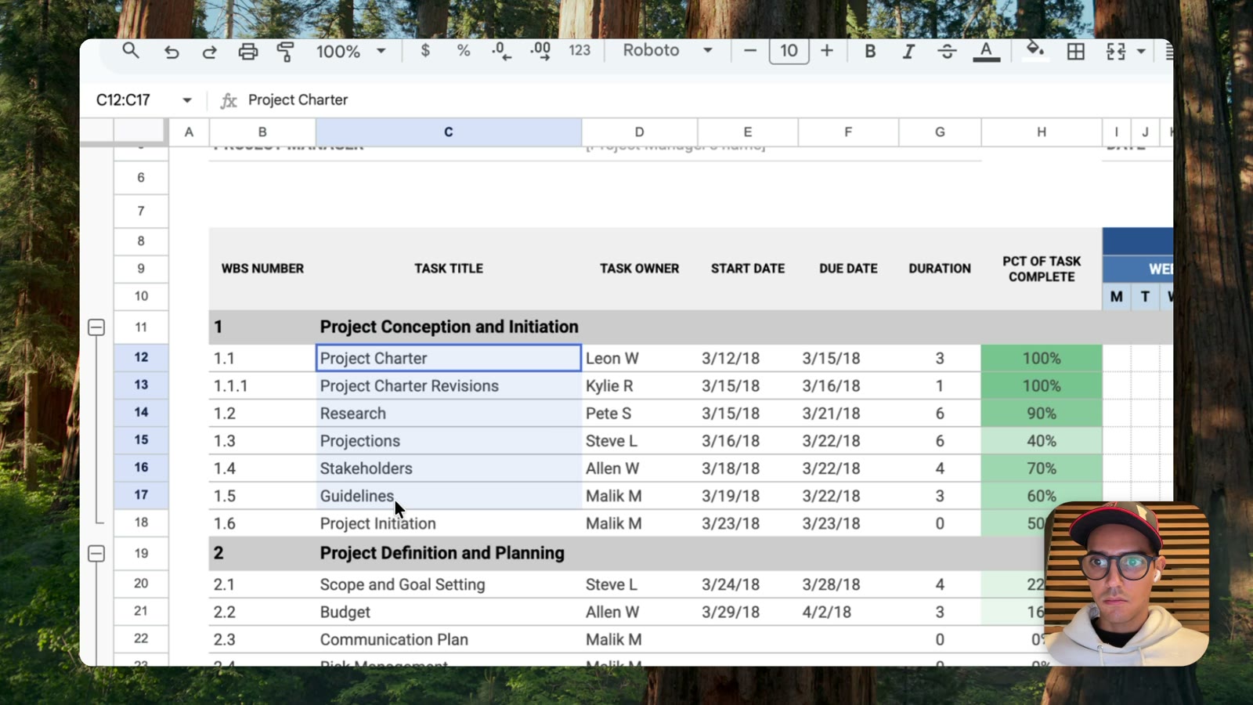
Task: Click the cell Project Charter Revisions
Action: [449, 386]
